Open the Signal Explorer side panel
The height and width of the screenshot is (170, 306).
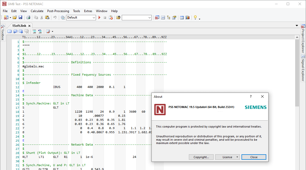click(303, 68)
